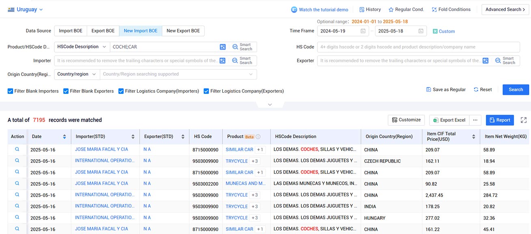This screenshot has height=234, width=531.
Task: Uncheck Filter Logistics Company(Importers)
Action: (x=121, y=91)
